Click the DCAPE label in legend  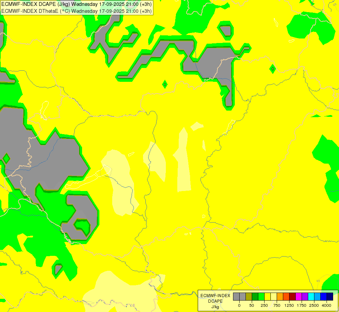(x=215, y=301)
